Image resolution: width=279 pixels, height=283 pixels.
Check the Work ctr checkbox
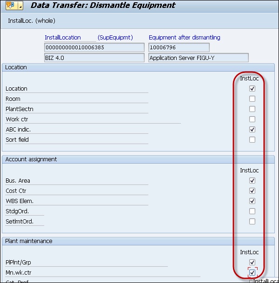(252, 119)
